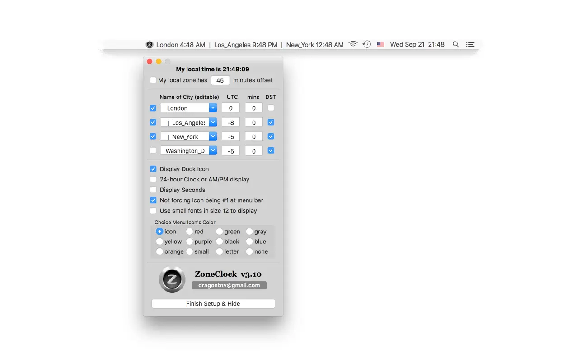
Task: Uncheck Display Dock Icon
Action: pos(153,169)
